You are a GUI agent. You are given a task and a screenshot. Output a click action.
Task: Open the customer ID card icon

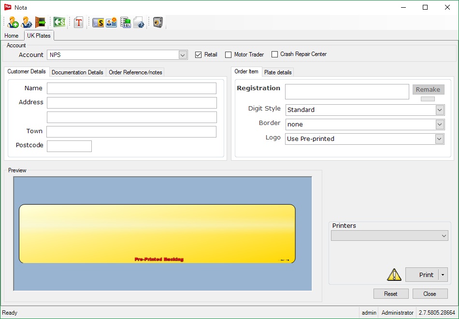[x=112, y=22]
